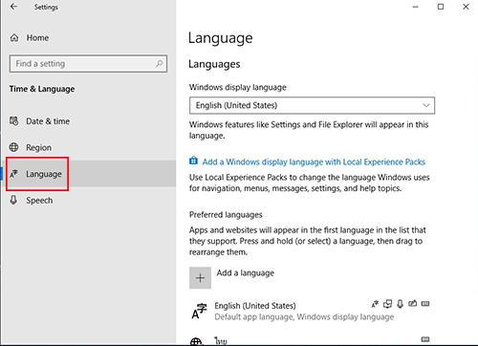This screenshot has width=478, height=346.
Task: Focus the Find a setting search box
Action: pos(88,64)
